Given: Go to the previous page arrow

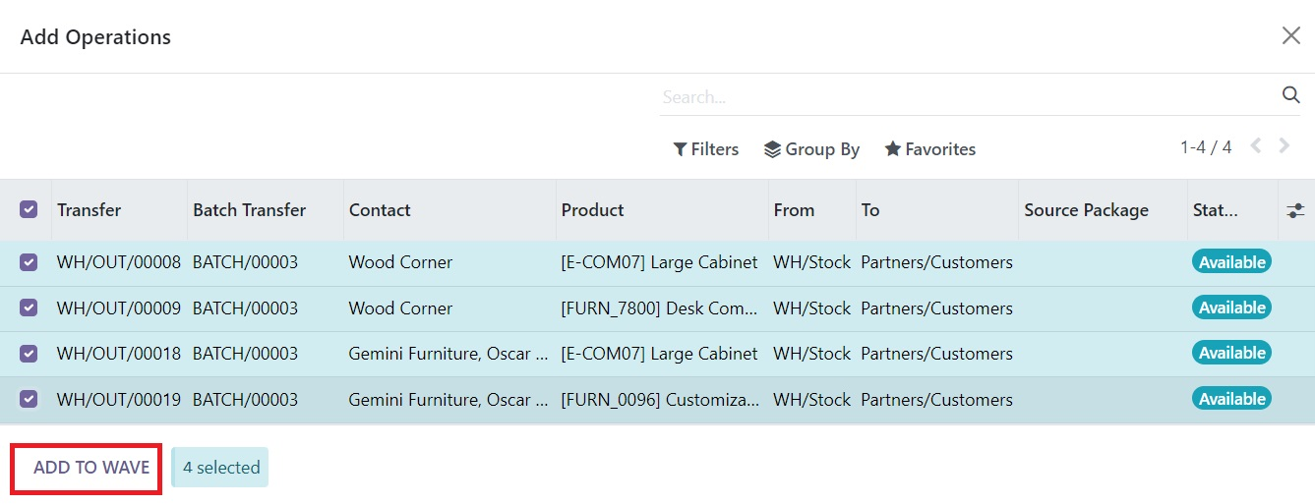Looking at the screenshot, I should pyautogui.click(x=1256, y=146).
